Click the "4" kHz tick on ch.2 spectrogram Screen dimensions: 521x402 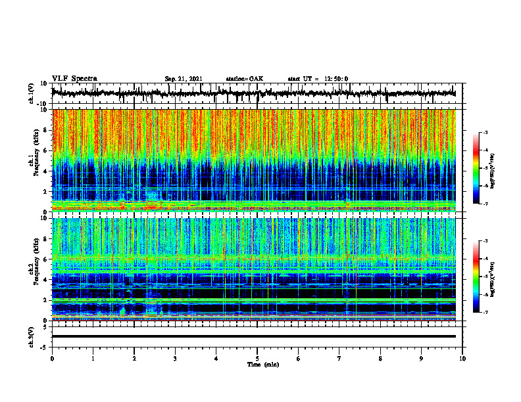(45, 280)
